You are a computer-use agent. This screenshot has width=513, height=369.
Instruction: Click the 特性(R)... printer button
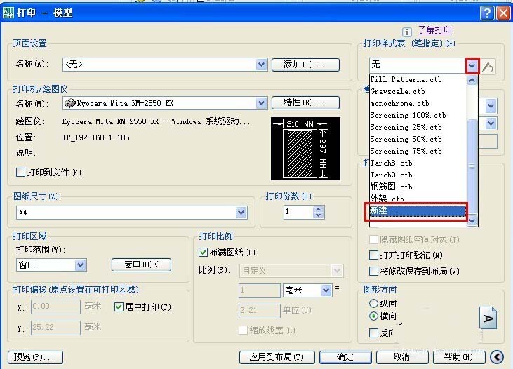(x=305, y=102)
